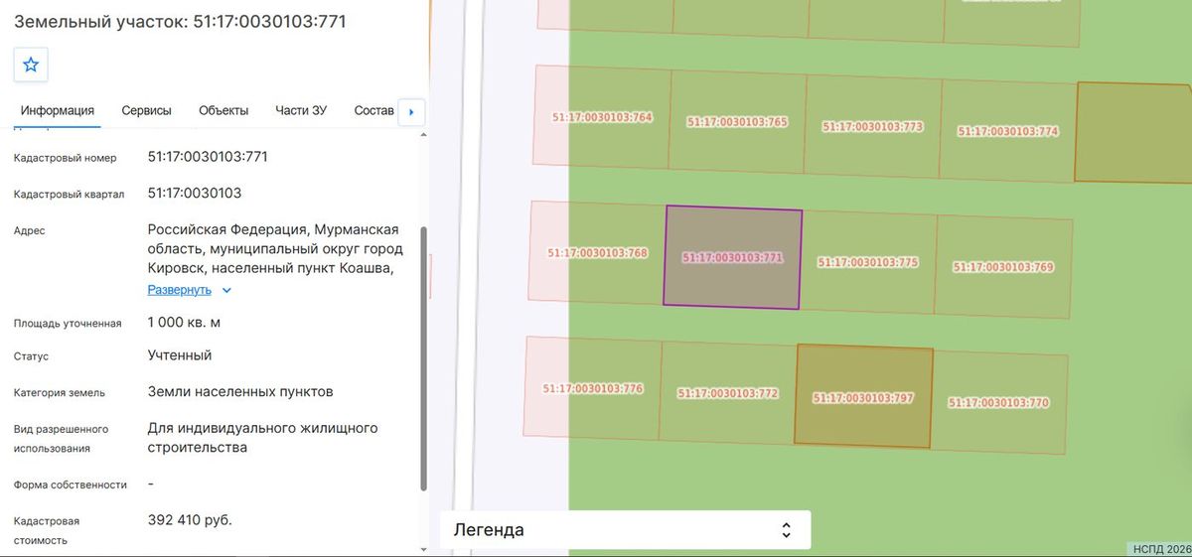The image size is (1192, 557).
Task: Click the Кадастровый номер field label
Action: (x=66, y=158)
